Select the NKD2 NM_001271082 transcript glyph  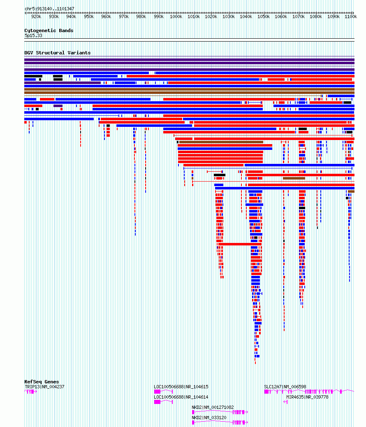point(220,412)
